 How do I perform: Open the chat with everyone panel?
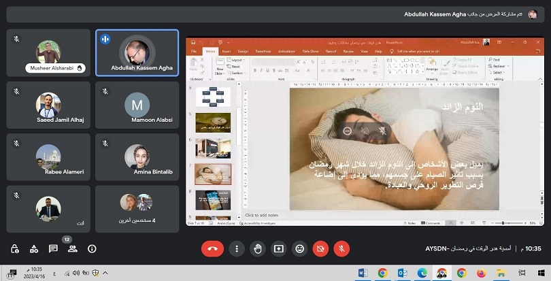pyautogui.click(x=53, y=249)
